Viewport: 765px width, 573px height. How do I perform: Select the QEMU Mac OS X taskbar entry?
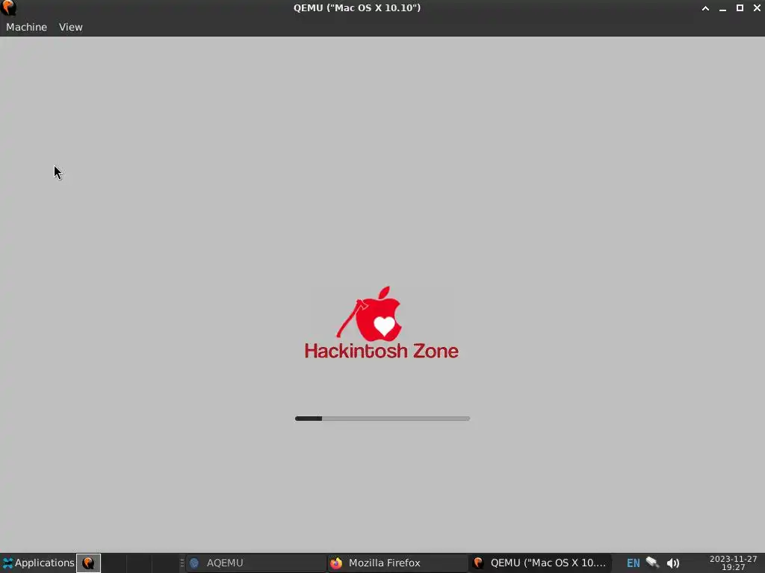[x=539, y=563]
